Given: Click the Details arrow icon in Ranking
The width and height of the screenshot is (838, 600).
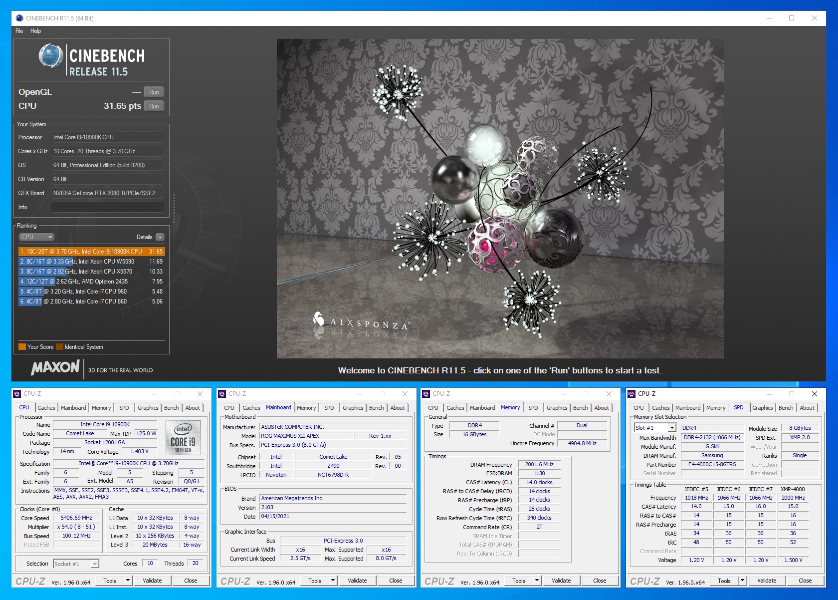Looking at the screenshot, I should point(160,237).
